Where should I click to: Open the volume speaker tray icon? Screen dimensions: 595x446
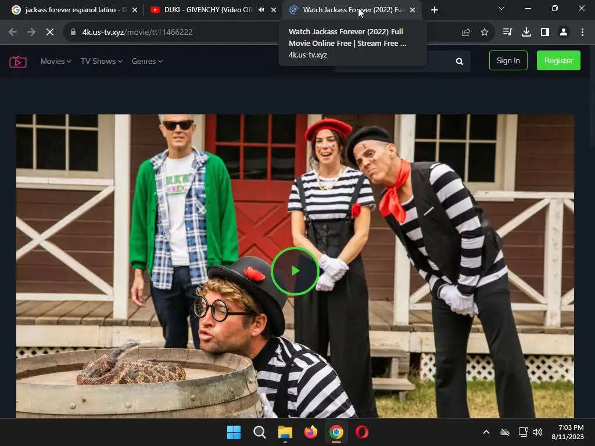537,432
